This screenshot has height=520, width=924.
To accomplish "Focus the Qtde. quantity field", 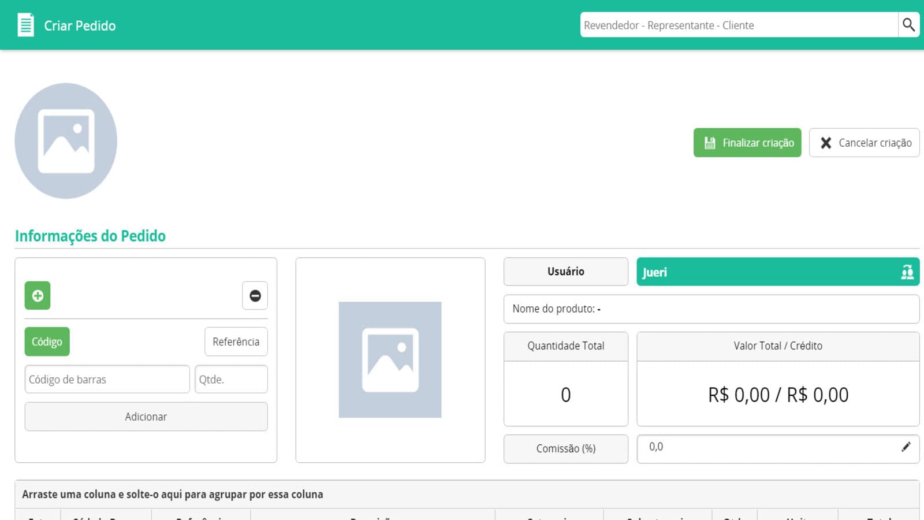I will (232, 379).
